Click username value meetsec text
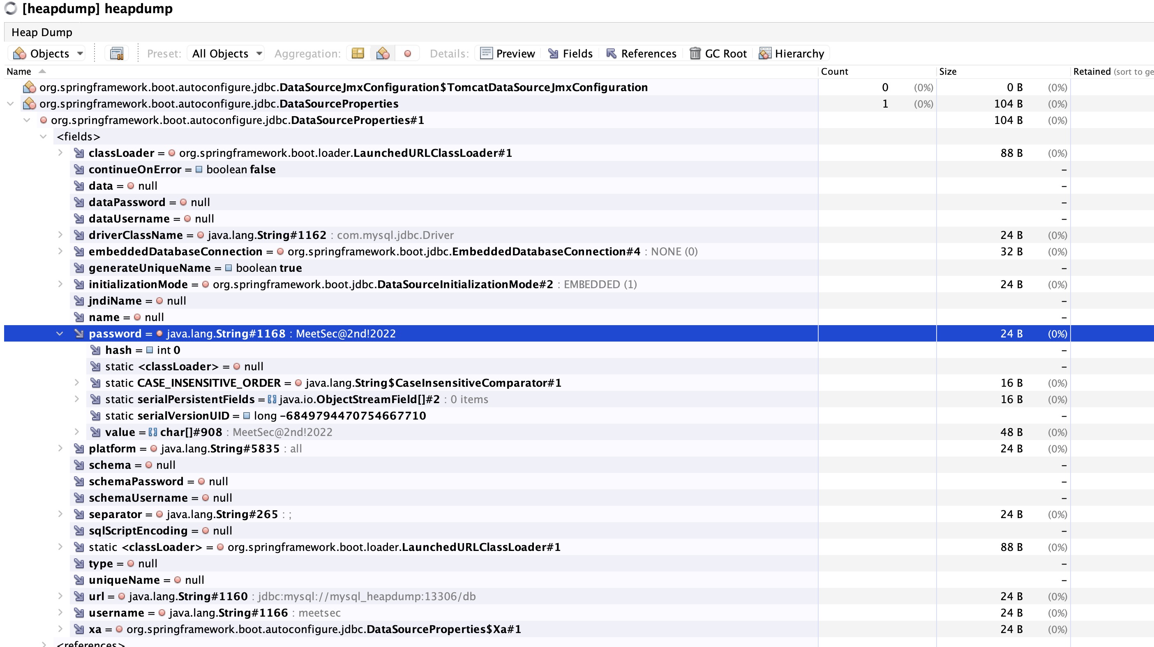Screen dimensions: 1154x647 319,613
